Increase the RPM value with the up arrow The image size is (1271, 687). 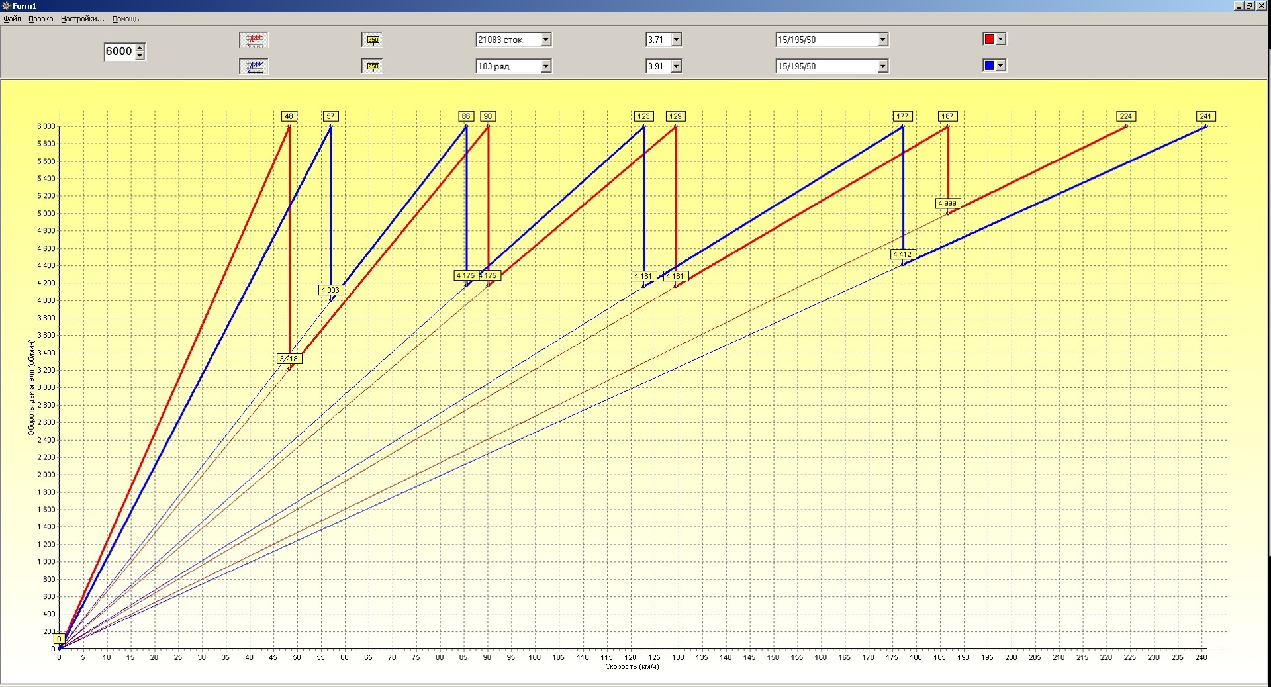click(x=140, y=47)
